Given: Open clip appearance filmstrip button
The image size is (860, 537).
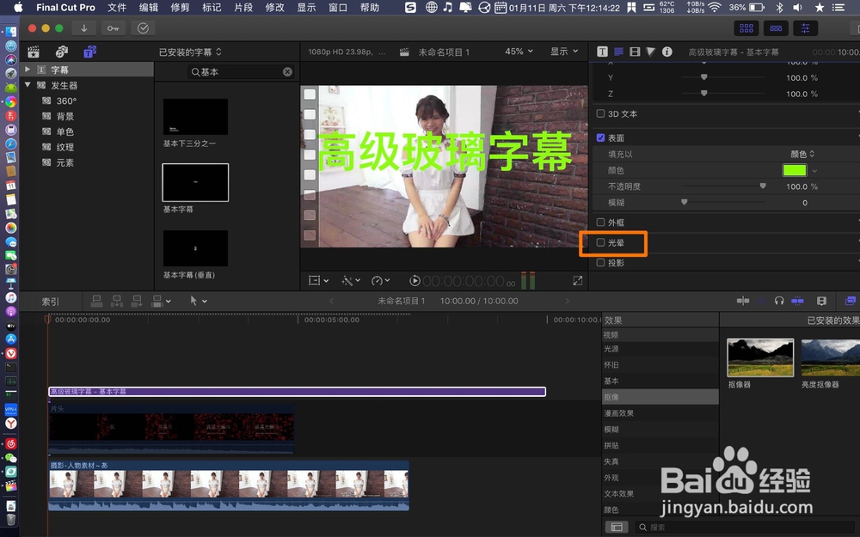Looking at the screenshot, I should coord(821,301).
